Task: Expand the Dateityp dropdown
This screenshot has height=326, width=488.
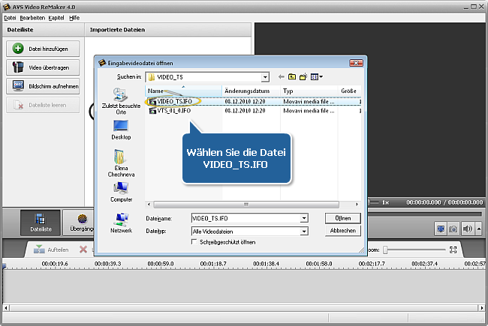Action: click(304, 232)
